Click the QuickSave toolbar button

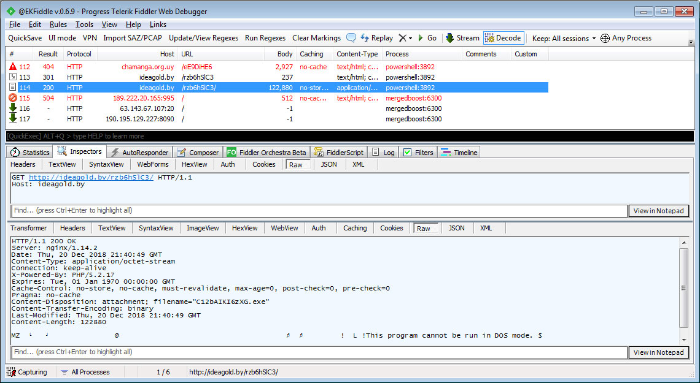[25, 38]
